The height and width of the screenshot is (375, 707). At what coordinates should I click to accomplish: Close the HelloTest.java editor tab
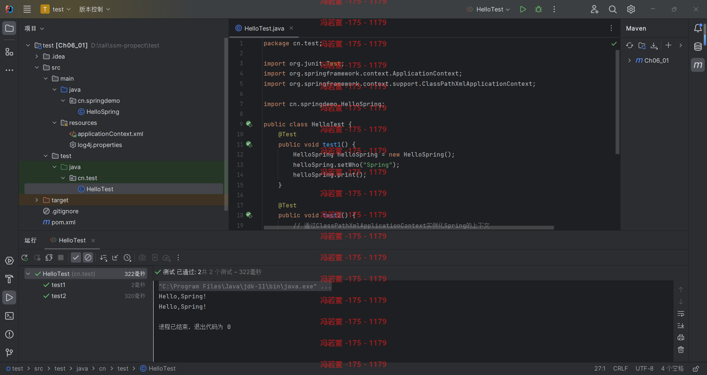[291, 28]
